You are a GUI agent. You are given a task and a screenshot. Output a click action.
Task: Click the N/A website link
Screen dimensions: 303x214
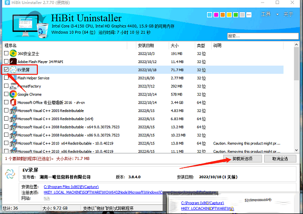46,198
